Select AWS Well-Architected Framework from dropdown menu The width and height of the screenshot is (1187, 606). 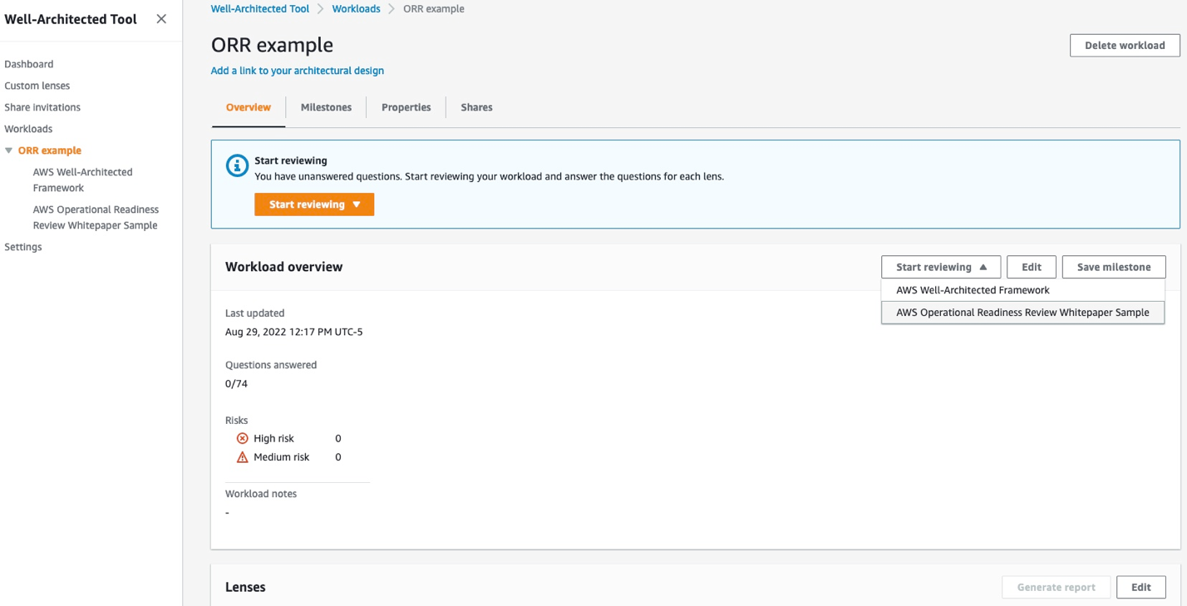(1023, 290)
